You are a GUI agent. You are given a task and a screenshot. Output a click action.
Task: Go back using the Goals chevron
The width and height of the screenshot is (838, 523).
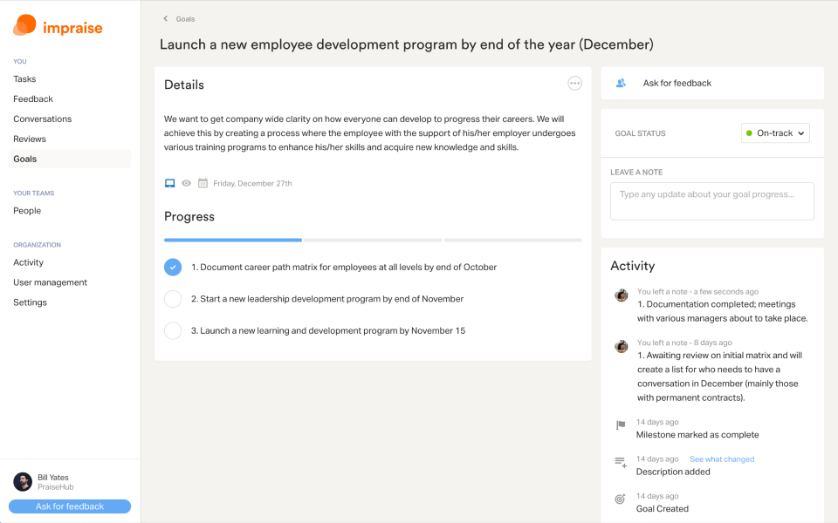tap(166, 18)
